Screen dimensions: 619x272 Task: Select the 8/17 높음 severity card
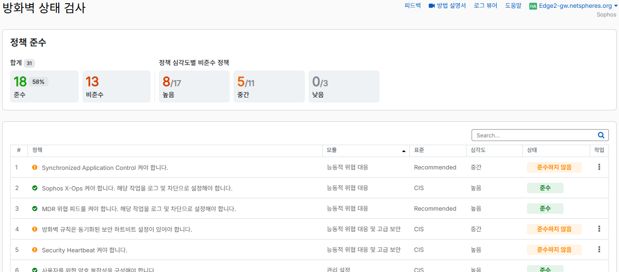194,87
